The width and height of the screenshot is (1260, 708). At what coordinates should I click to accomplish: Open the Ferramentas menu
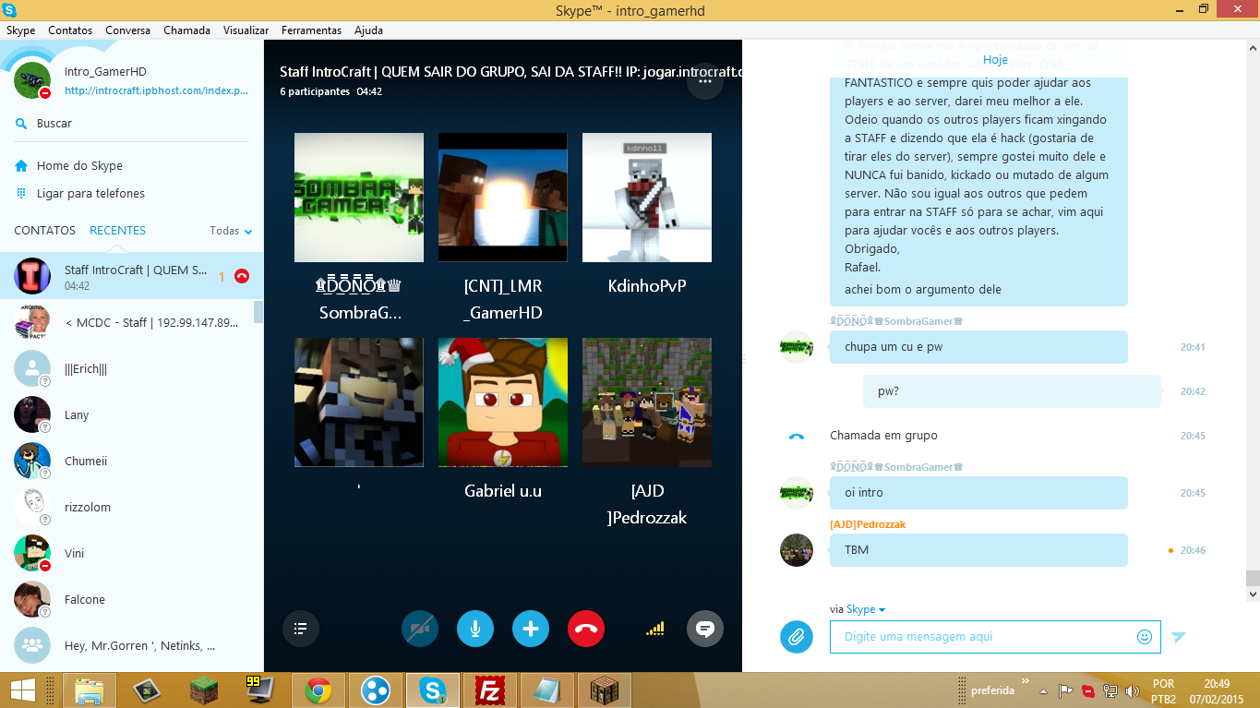[x=311, y=30]
